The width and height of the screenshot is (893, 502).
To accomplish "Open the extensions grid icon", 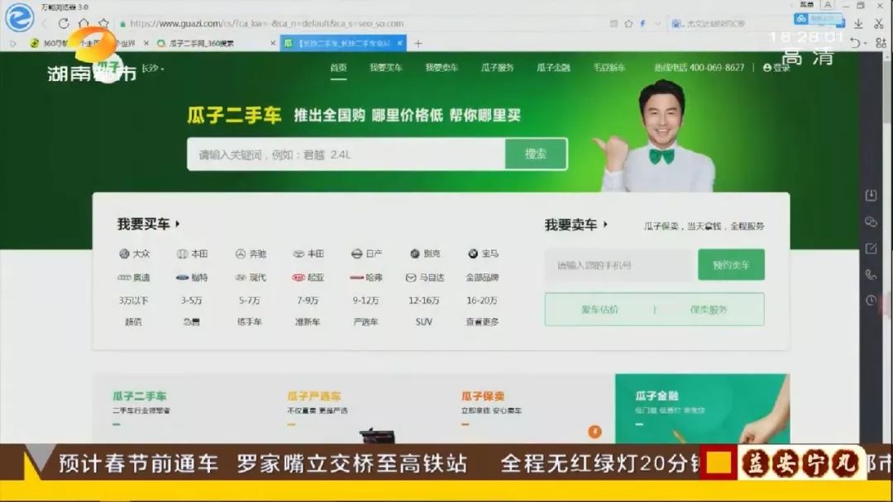I will [x=881, y=43].
